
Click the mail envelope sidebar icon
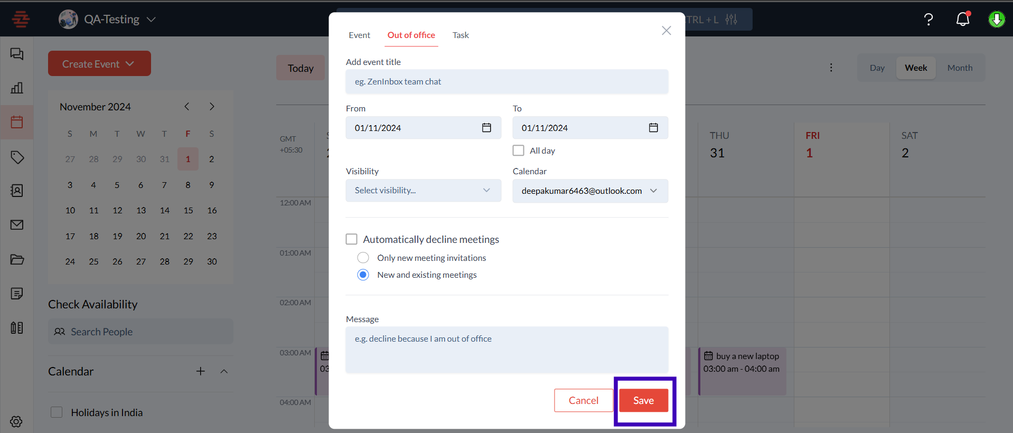(17, 225)
